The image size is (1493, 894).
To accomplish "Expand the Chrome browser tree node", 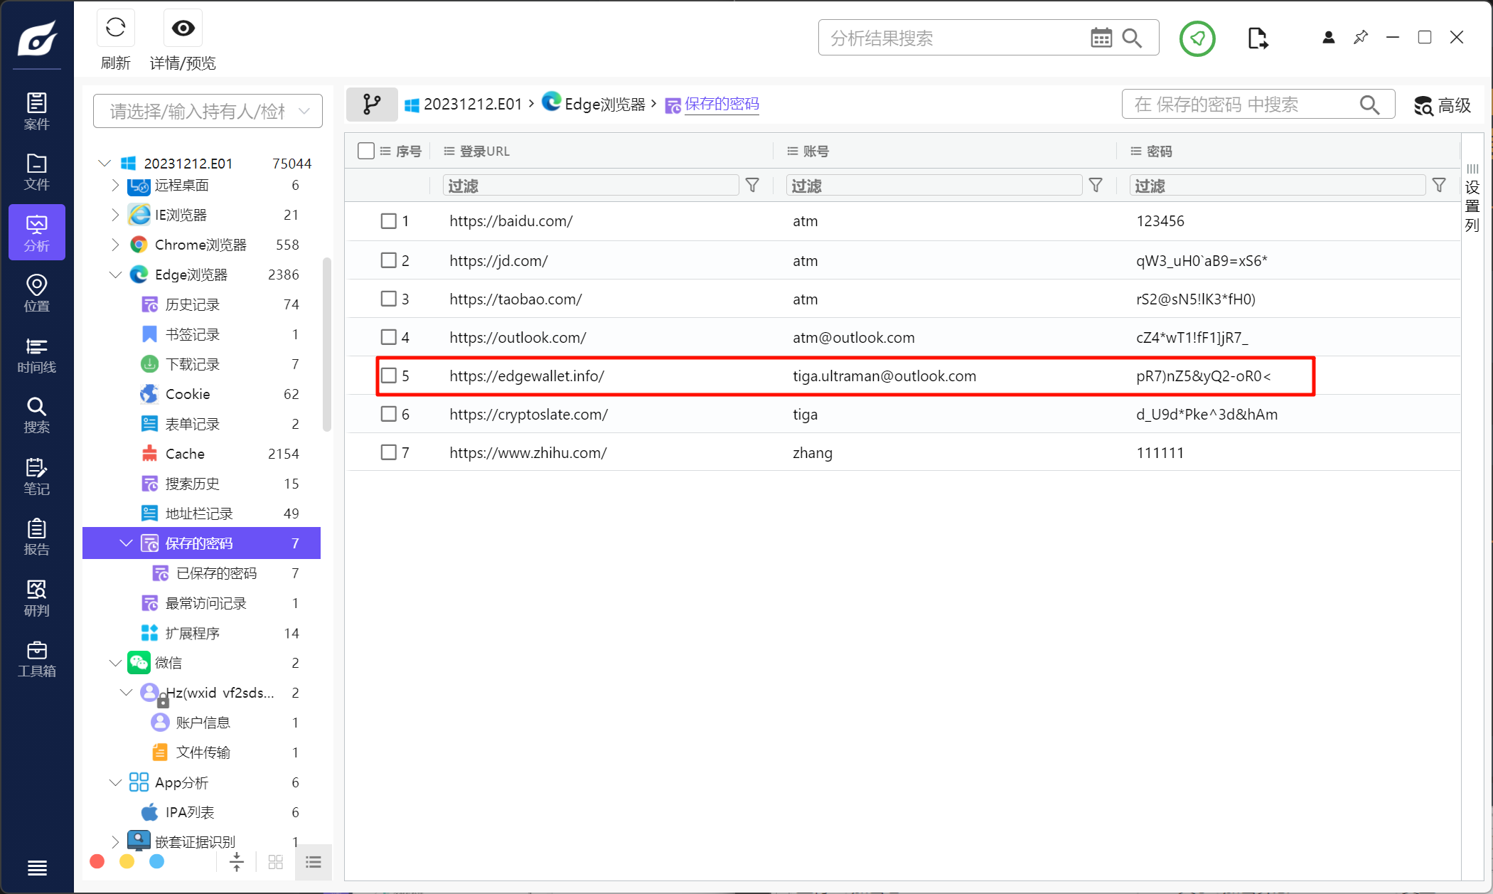I will tap(115, 245).
